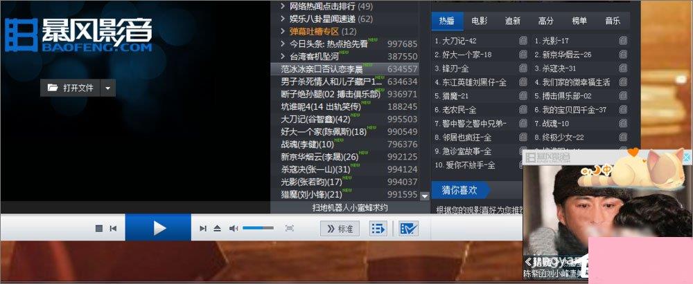Mute audio via the speaker icon

click(x=234, y=229)
